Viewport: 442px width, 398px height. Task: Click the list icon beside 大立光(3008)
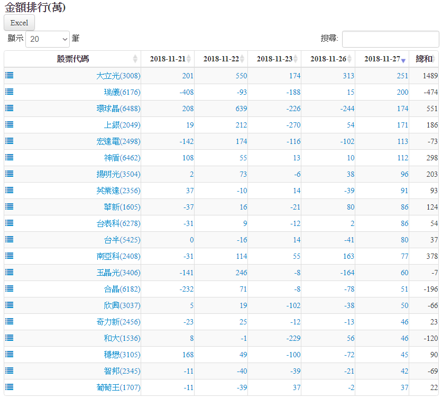10,75
